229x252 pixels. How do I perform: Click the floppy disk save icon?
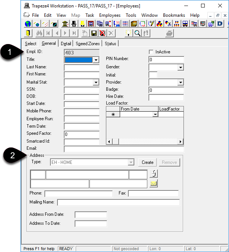94,33
